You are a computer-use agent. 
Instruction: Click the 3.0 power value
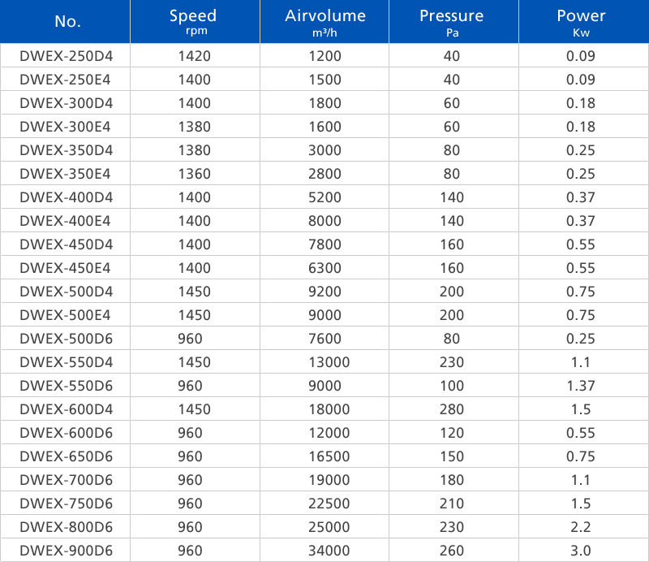pos(581,551)
